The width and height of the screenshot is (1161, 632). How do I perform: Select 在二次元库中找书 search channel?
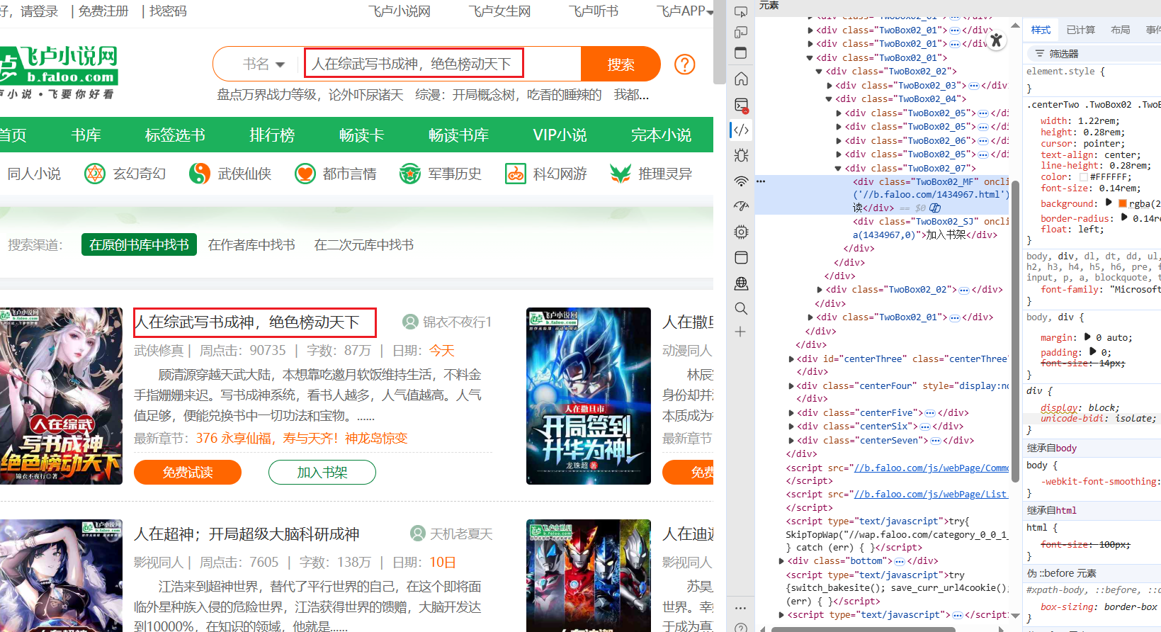tap(364, 245)
